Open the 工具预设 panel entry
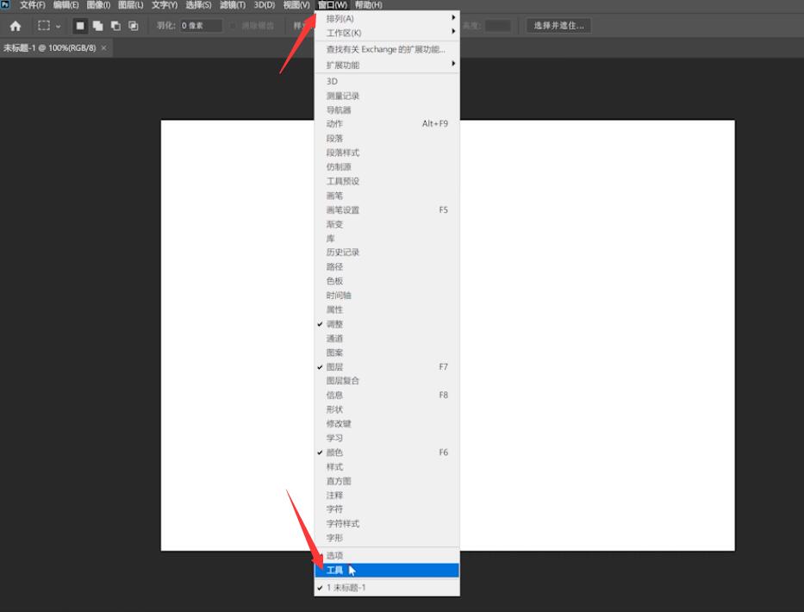 pyautogui.click(x=387, y=182)
